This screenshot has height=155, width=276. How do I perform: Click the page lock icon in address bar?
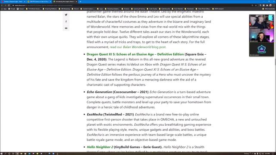[13, 6]
